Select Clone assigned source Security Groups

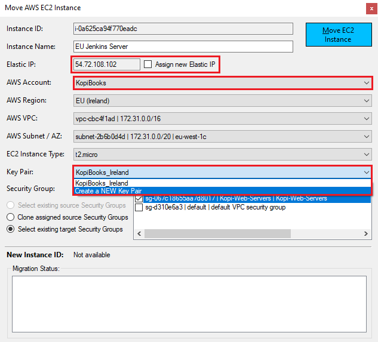[x=10, y=217]
